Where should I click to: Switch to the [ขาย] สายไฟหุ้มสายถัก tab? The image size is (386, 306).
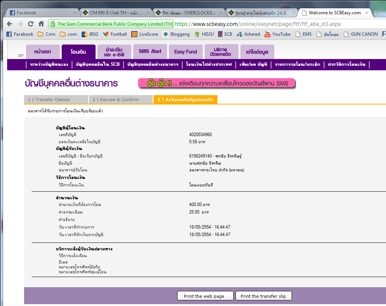(262, 13)
